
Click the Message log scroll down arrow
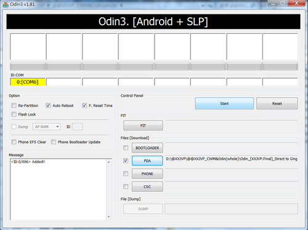109,216
